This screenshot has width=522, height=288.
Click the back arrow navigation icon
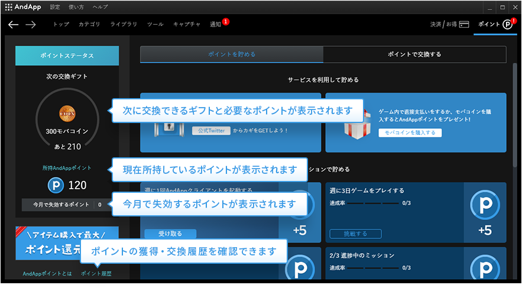click(x=14, y=24)
